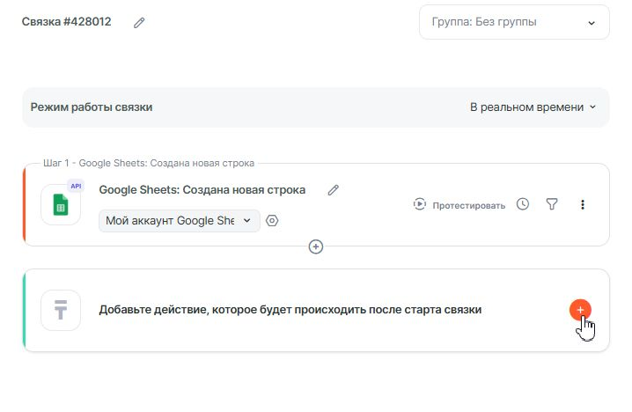Click the Режим работы связки label
632x412 pixels.
point(92,107)
